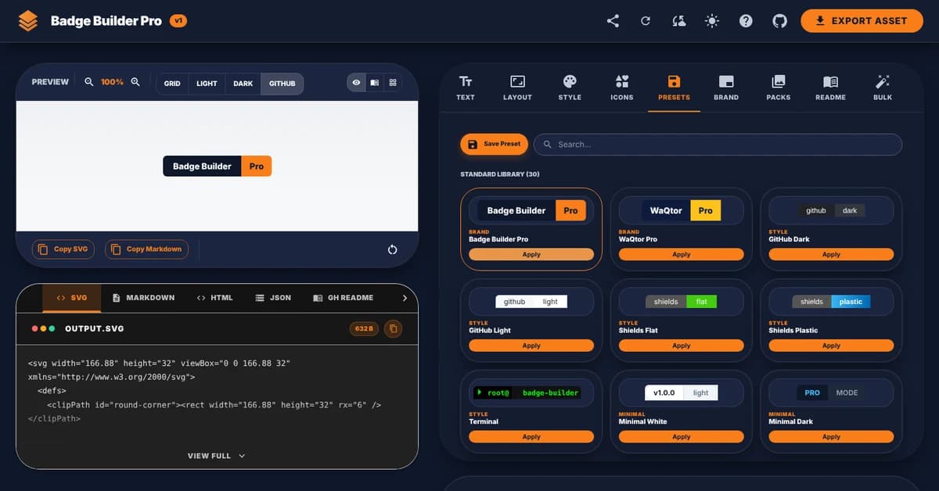Click the Save Preset button

pos(494,144)
